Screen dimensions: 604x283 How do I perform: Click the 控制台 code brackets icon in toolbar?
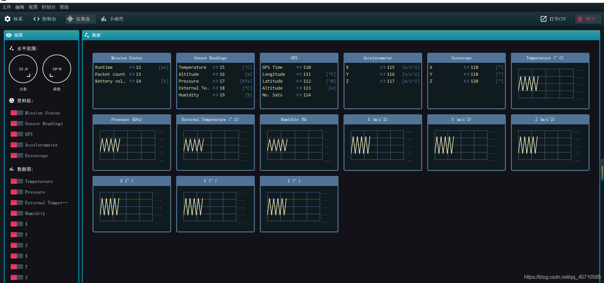click(36, 19)
